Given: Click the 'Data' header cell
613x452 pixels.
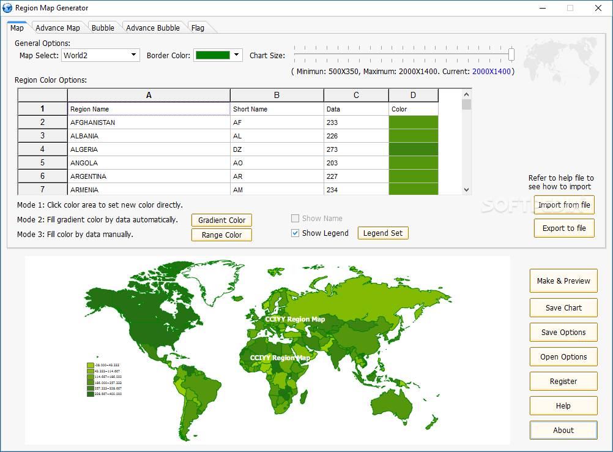Looking at the screenshot, I should click(x=356, y=109).
